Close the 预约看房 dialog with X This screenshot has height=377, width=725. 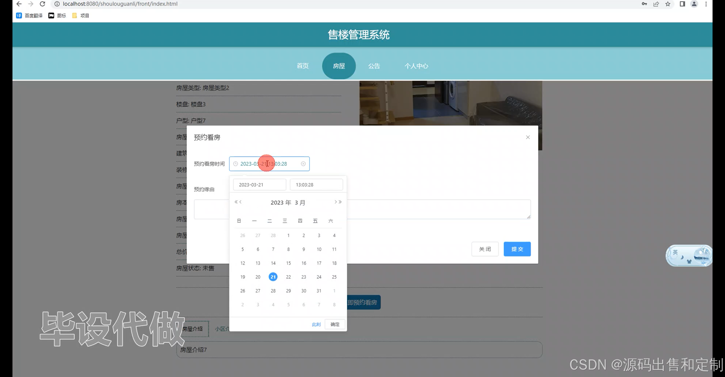tap(528, 137)
